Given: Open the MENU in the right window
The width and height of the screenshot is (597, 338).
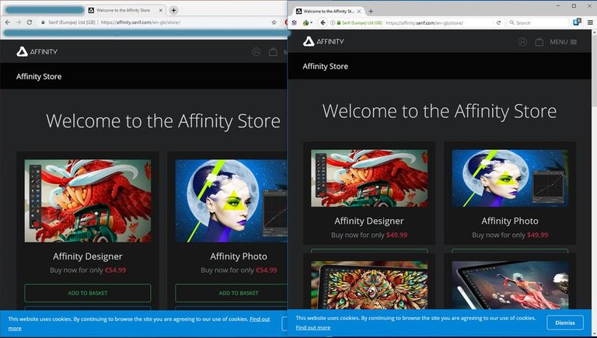Looking at the screenshot, I should 563,42.
